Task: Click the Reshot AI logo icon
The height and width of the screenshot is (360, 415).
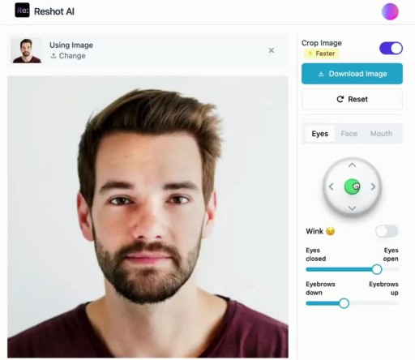Action: (x=22, y=11)
